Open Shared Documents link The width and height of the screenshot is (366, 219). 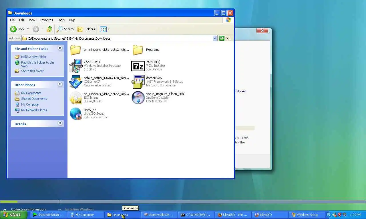(x=34, y=99)
